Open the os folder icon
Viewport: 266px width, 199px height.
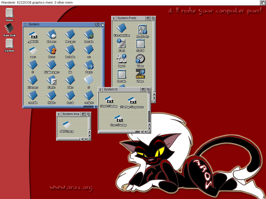pos(89,49)
